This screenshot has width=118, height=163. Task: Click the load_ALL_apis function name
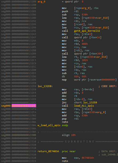point(84,106)
